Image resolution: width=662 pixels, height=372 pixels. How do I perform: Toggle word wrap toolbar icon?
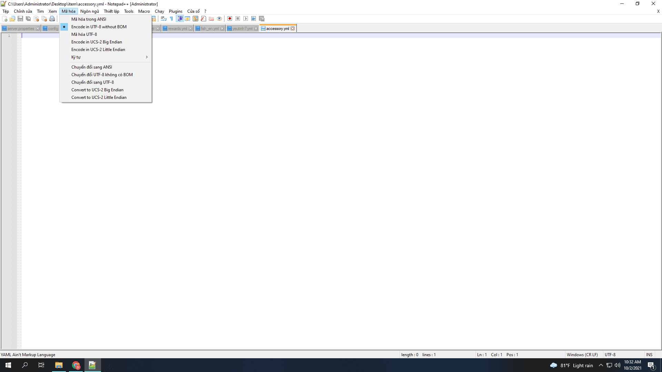164,19
